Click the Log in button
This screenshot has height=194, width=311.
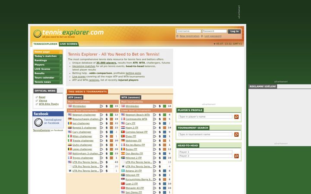coord(234,31)
